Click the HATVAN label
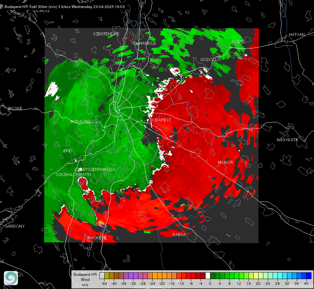Image resolution: width=314 pixels, height=289 pixels. (297, 35)
